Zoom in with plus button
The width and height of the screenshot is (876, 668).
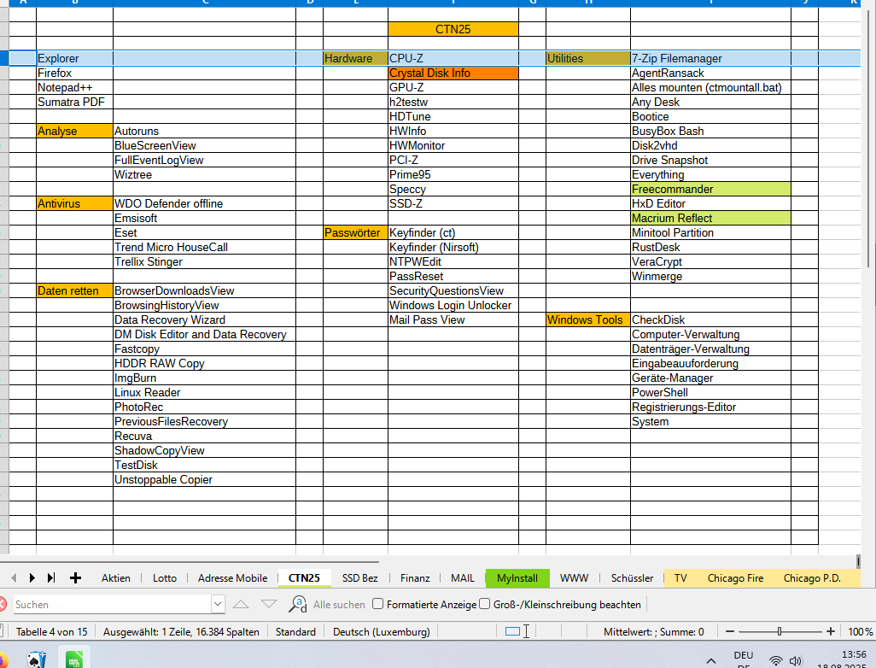pyautogui.click(x=831, y=631)
